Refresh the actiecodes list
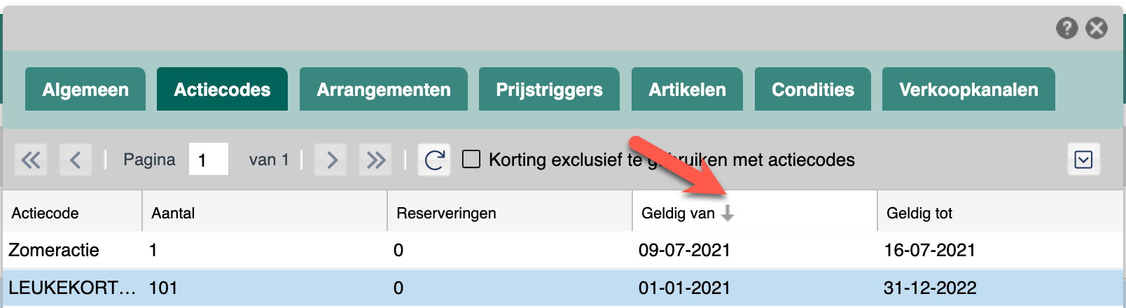The height and width of the screenshot is (308, 1126). (x=434, y=160)
